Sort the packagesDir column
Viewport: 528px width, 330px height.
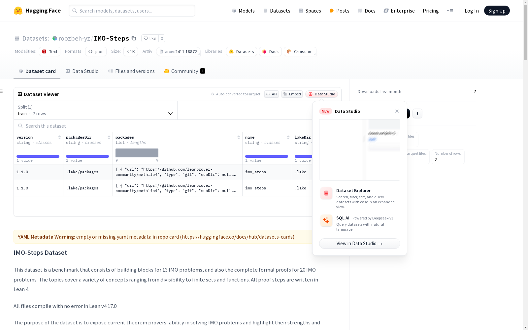coord(109,137)
